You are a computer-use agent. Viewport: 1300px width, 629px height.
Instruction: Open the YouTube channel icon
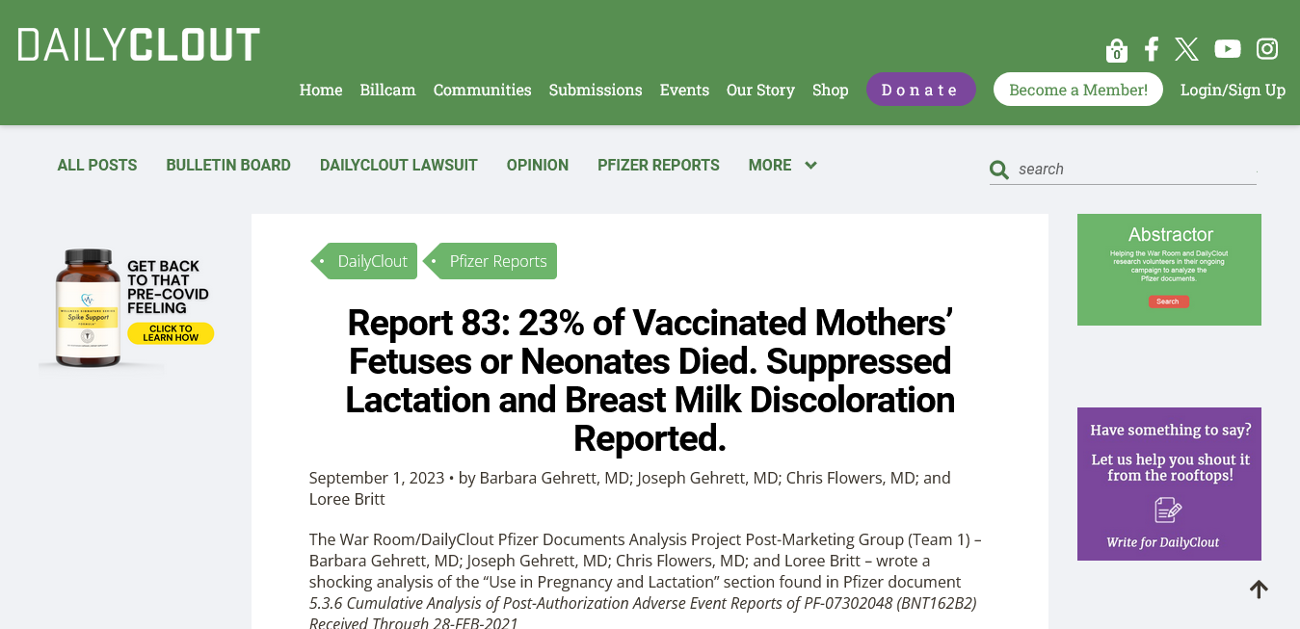point(1228,49)
